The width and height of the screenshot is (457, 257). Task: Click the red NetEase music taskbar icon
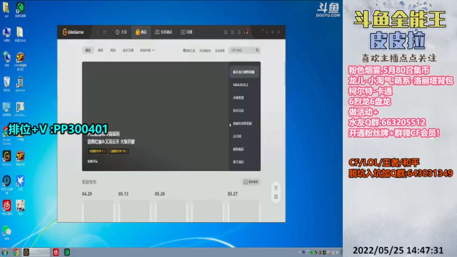click(55, 252)
